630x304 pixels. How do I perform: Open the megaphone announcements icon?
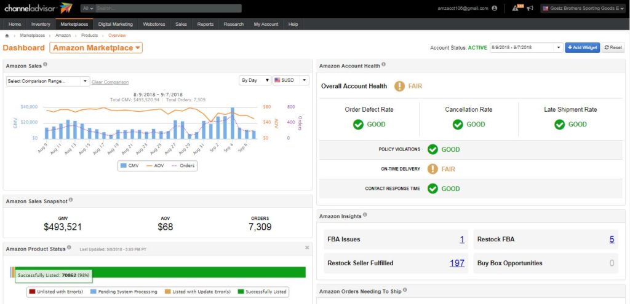tap(530, 9)
